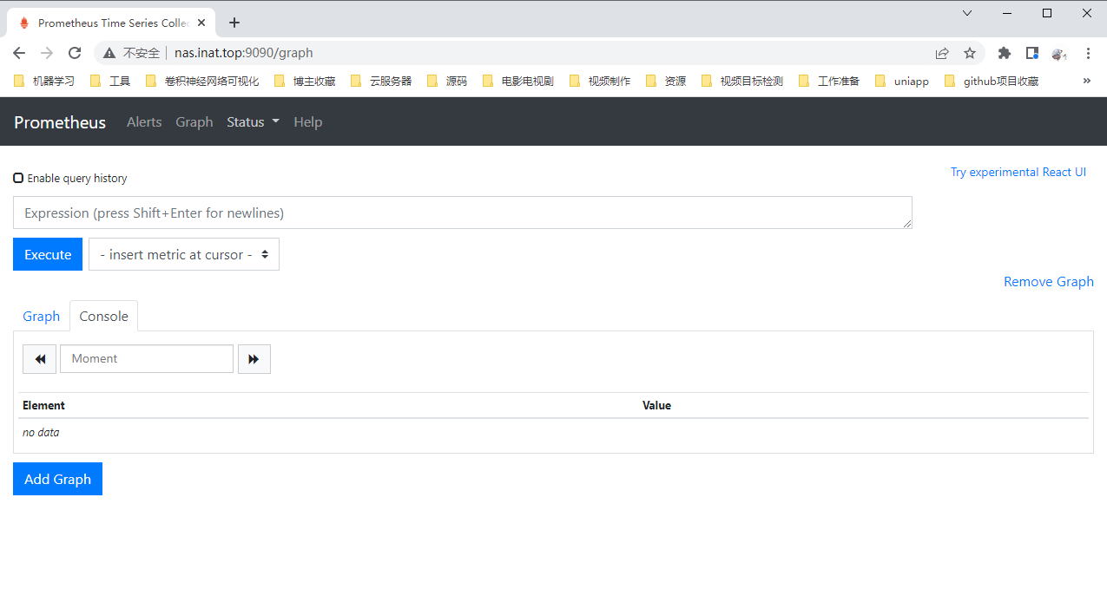
Task: Open the github项目收藏 bookmark folder
Action: (992, 81)
